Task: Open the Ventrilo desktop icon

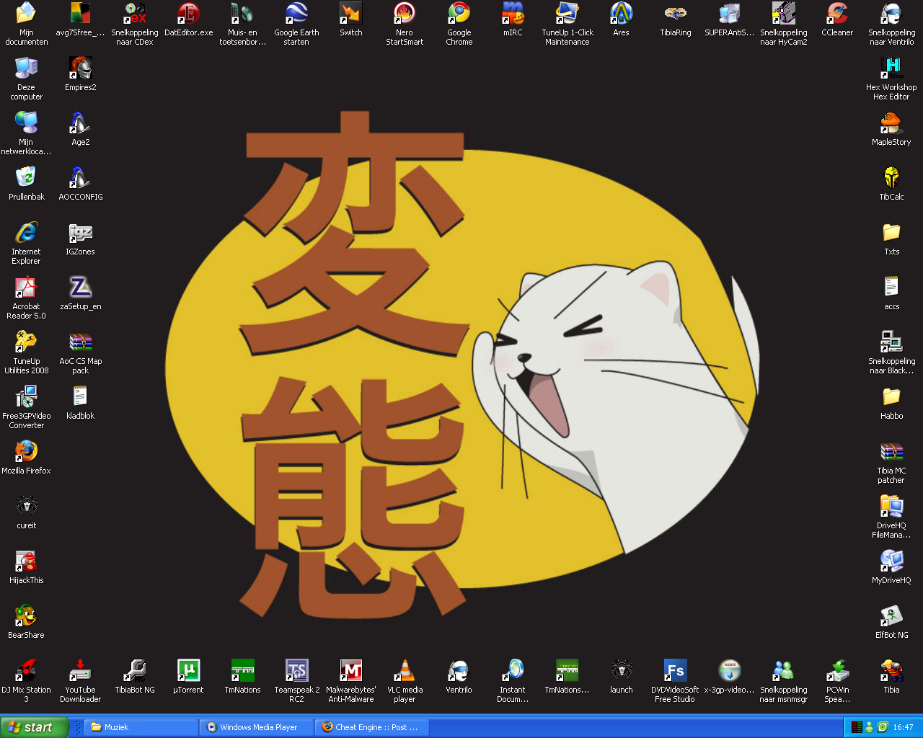Action: coord(459,670)
